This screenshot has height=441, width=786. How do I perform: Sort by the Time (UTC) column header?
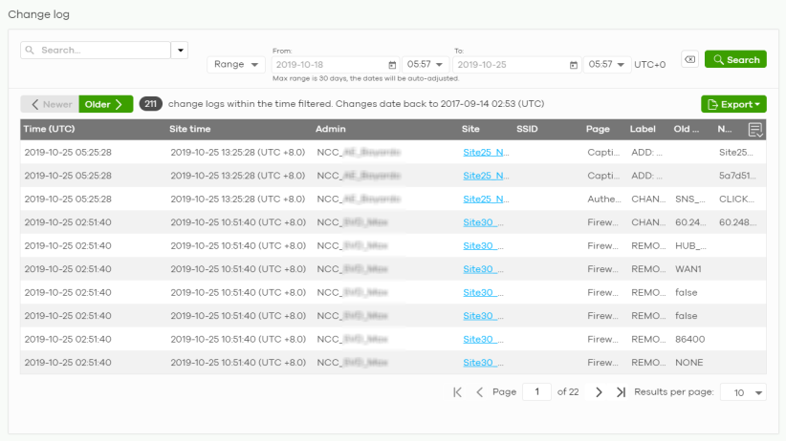coord(49,129)
